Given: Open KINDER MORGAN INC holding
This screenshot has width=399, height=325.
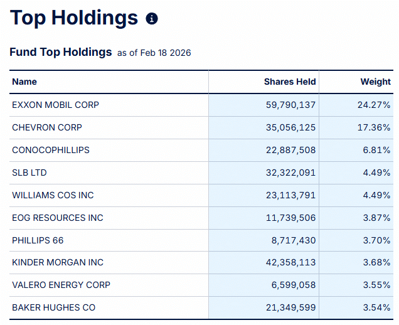Looking at the screenshot, I should (x=58, y=262).
